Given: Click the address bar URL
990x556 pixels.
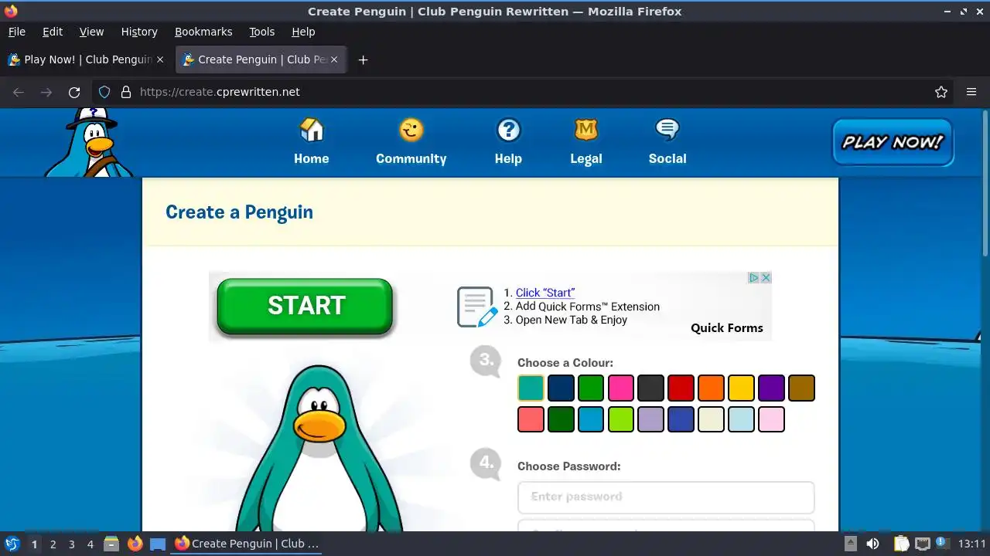Looking at the screenshot, I should 220,92.
